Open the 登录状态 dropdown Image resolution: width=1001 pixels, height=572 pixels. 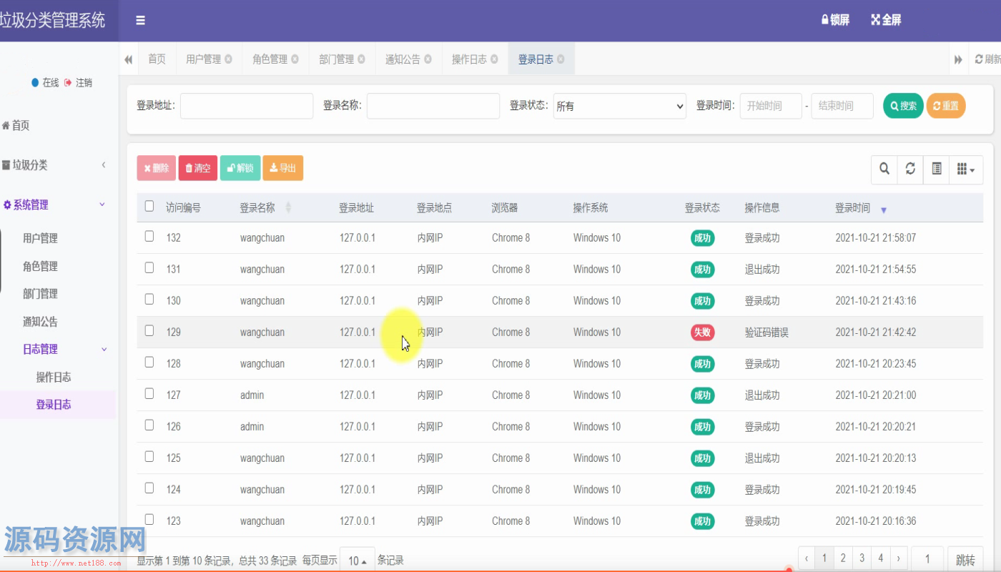619,106
